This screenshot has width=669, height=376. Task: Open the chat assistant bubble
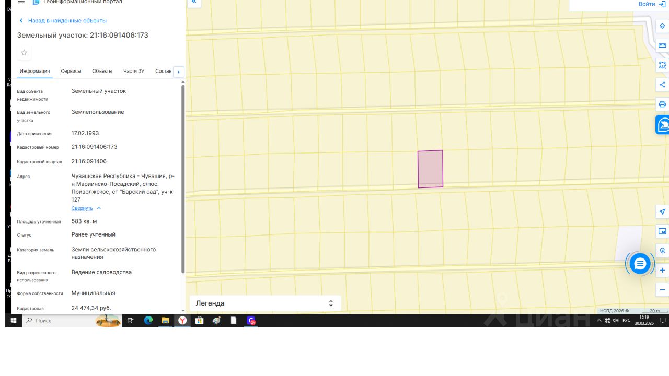[640, 264]
